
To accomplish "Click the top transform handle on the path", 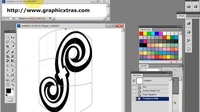I will coord(66,29).
